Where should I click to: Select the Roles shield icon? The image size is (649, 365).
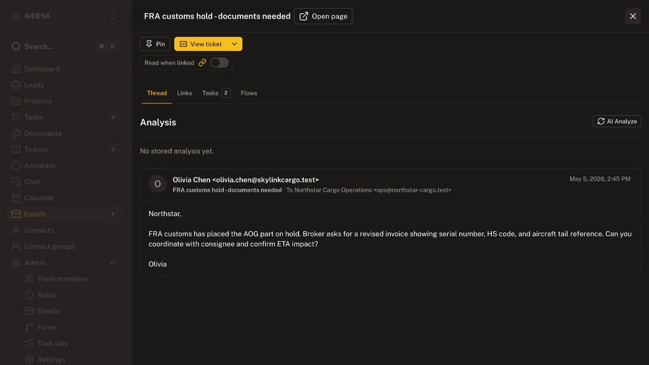point(29,295)
